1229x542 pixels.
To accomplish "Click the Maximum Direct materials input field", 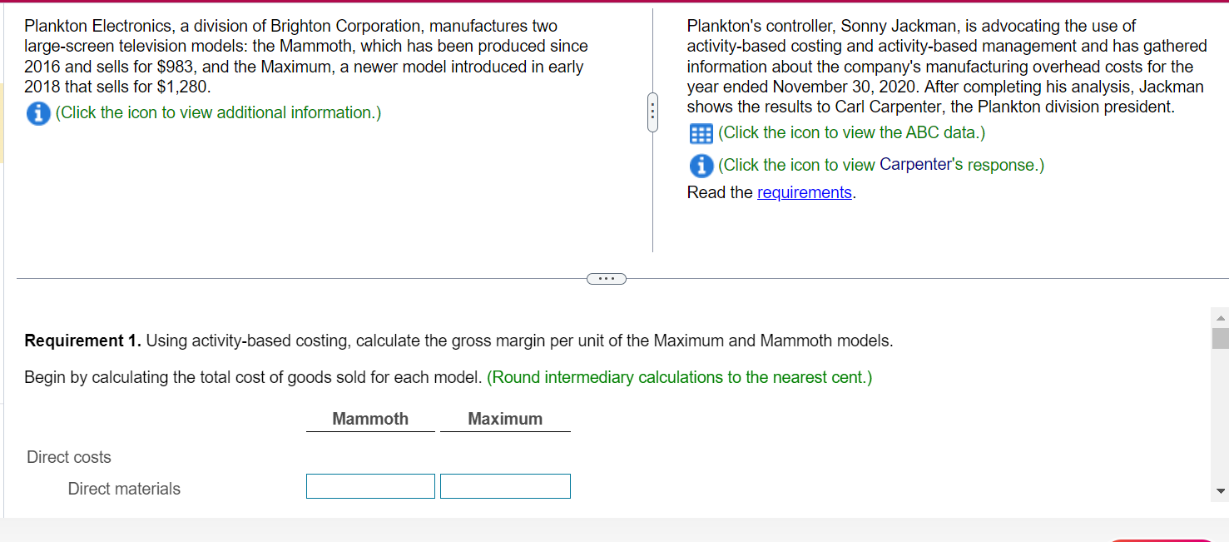I will click(x=505, y=485).
